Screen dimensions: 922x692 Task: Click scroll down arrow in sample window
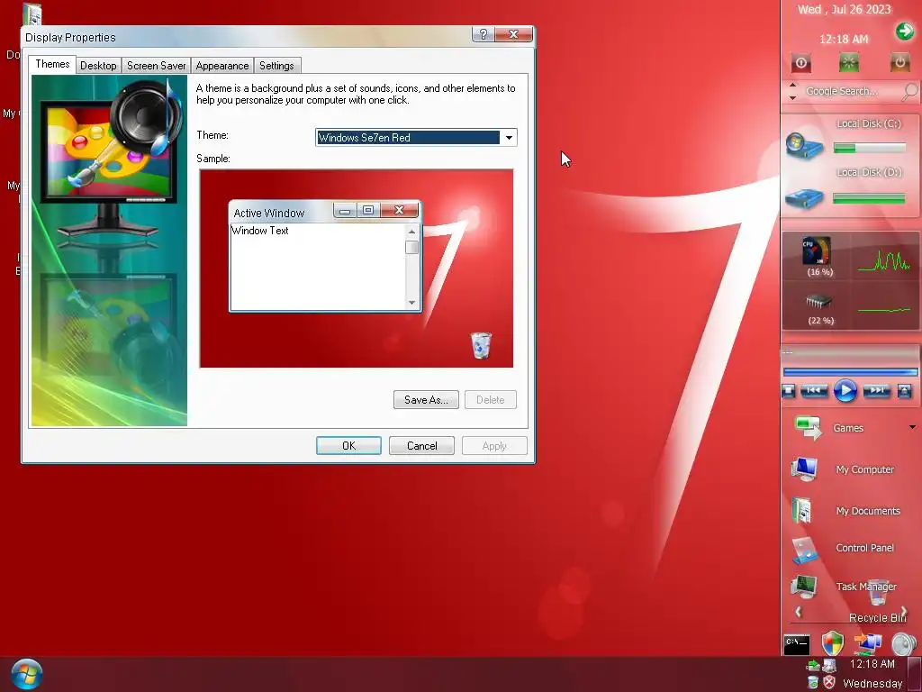(411, 303)
